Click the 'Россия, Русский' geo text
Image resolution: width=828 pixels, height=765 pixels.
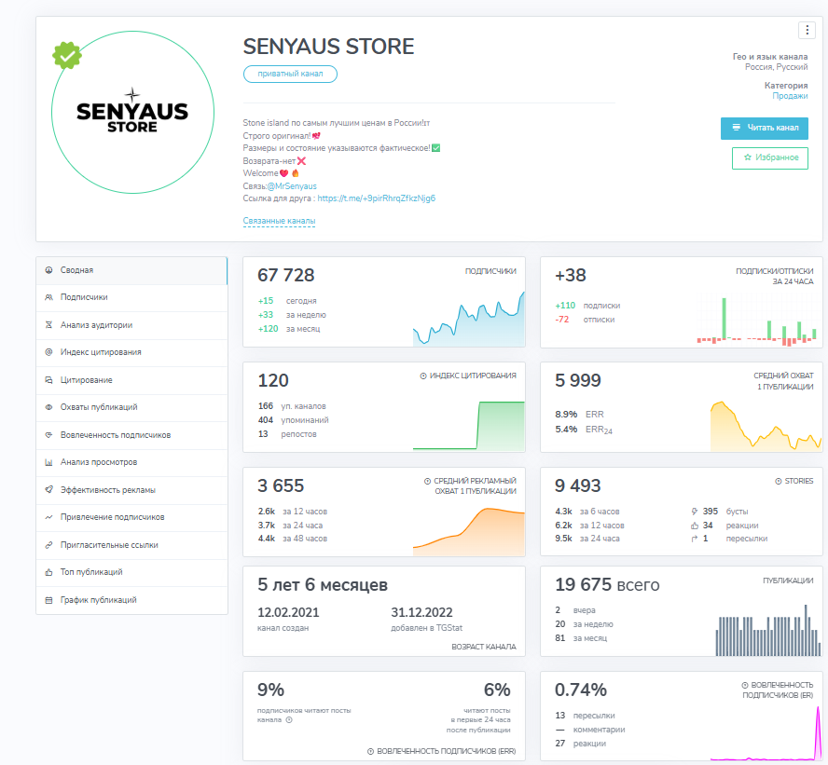[776, 67]
